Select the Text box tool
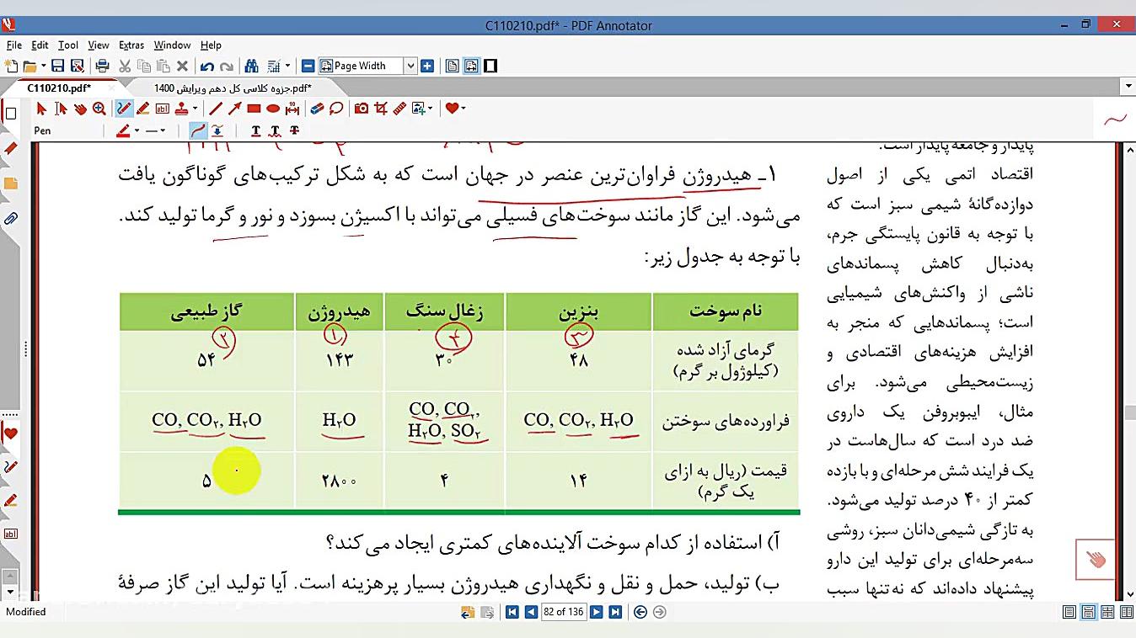This screenshot has height=638, width=1136. click(x=163, y=109)
